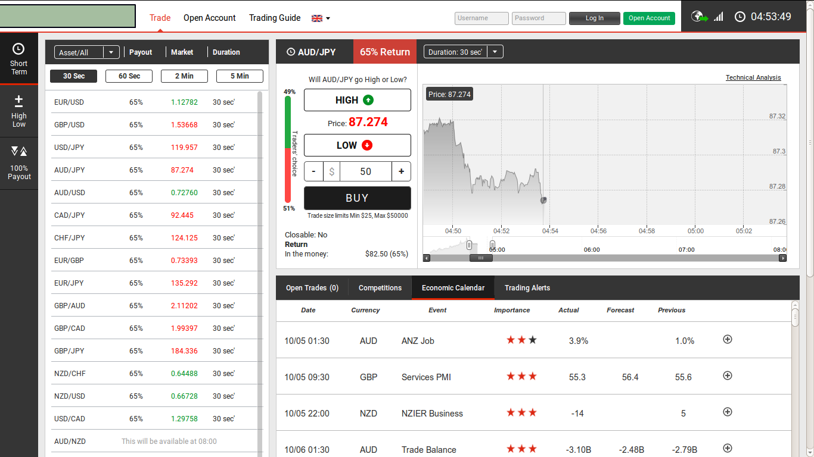Image resolution: width=814 pixels, height=457 pixels.
Task: Open the 100% Payout arrows icon
Action: (18, 151)
